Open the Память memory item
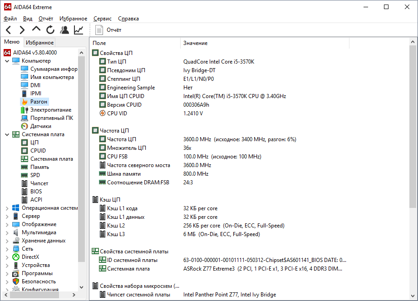Screen dimensions: 418x301 40,167
